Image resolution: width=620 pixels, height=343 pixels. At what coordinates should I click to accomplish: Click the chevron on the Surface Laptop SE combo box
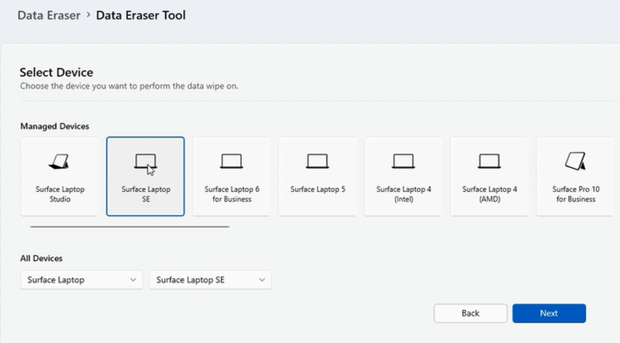pyautogui.click(x=262, y=280)
